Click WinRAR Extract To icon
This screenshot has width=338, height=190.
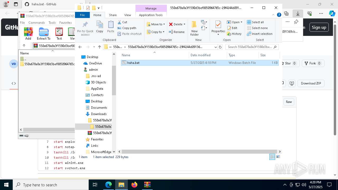point(44,34)
